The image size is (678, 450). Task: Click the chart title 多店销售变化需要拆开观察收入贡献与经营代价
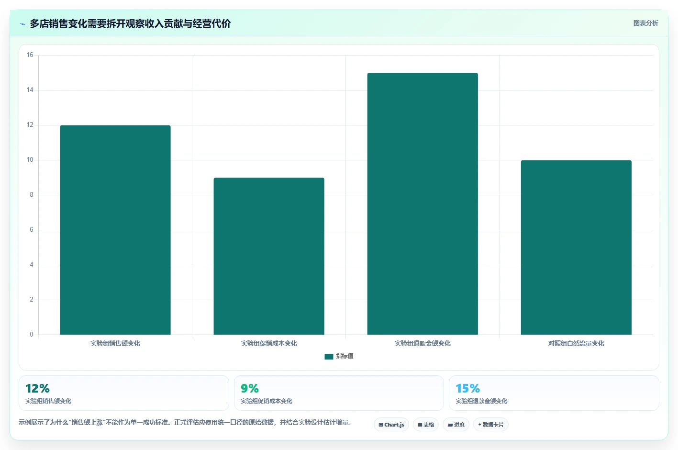pyautogui.click(x=130, y=23)
